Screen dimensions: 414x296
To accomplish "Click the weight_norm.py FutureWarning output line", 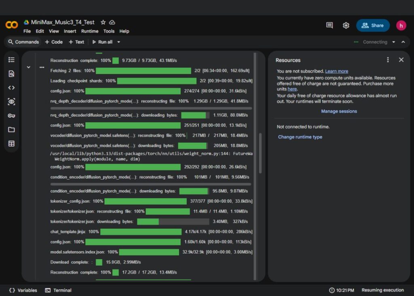I will (x=151, y=156).
